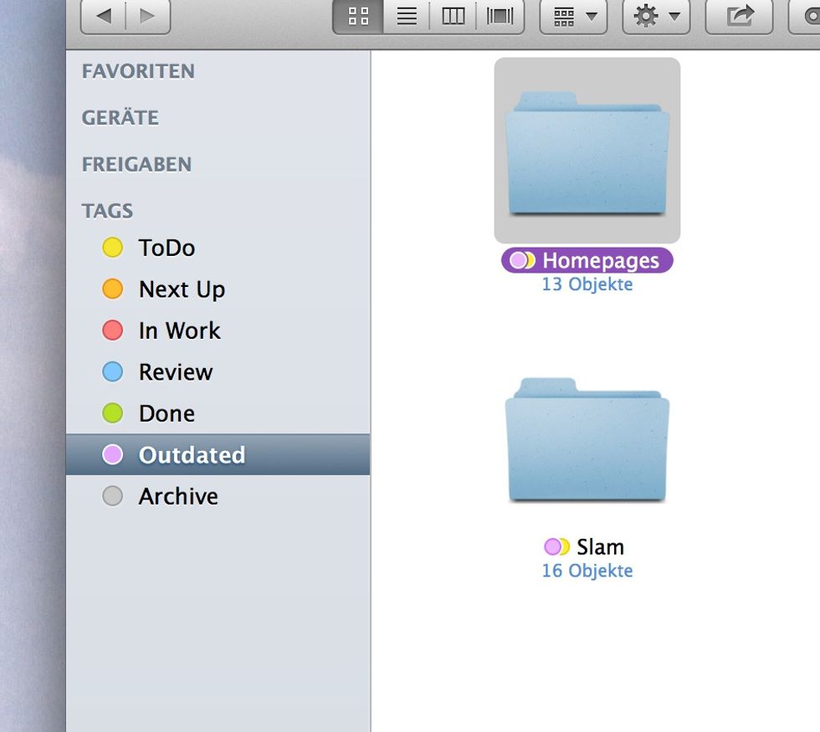Select the Outdated tag row
Screen dimensions: 820x732
[218, 454]
